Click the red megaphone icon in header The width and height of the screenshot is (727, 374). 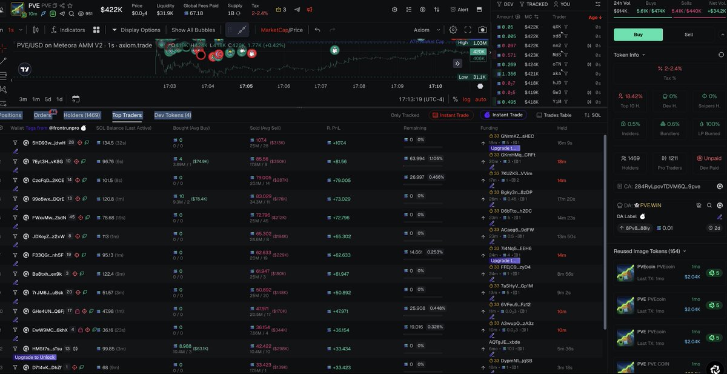tap(310, 10)
